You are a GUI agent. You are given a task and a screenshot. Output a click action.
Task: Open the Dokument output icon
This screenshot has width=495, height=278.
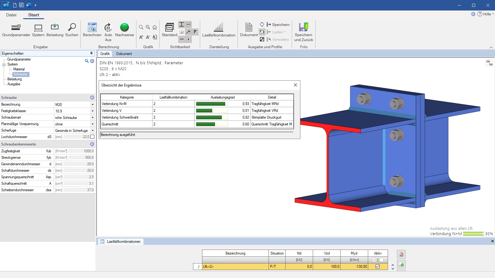[249, 28]
